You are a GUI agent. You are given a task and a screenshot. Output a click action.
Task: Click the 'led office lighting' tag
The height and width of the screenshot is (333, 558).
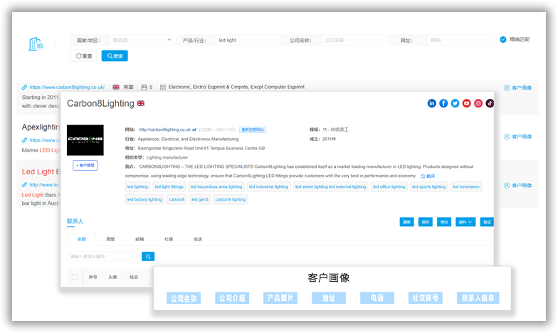[389, 186]
